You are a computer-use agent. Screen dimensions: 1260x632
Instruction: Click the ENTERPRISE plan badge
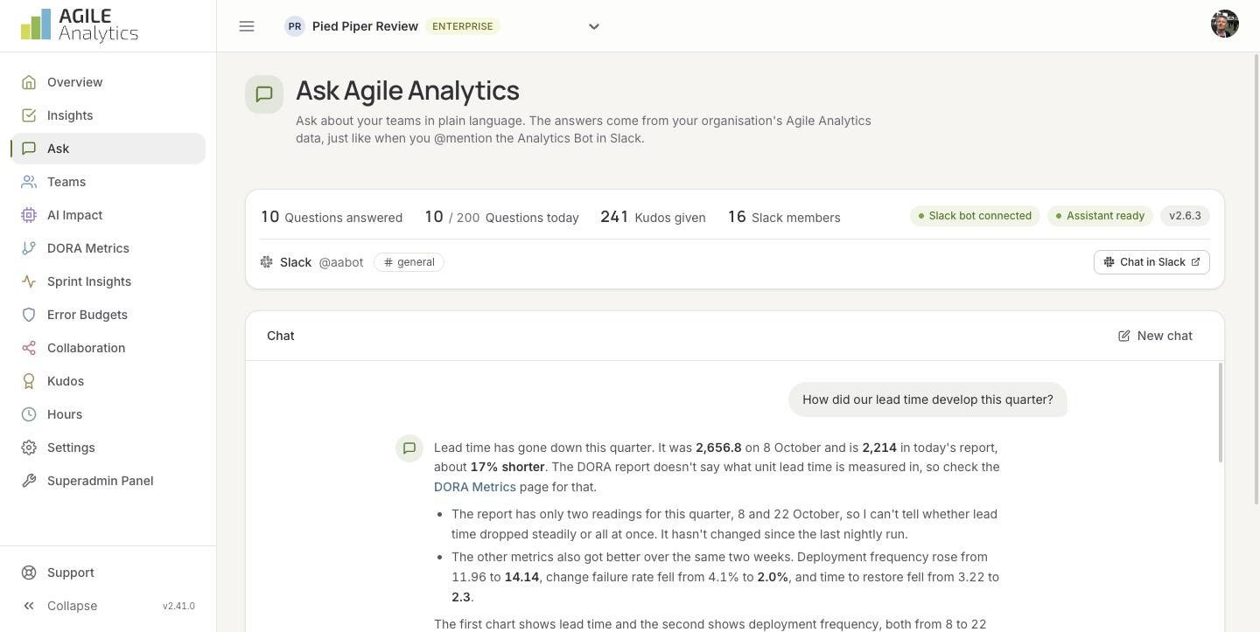click(x=463, y=26)
